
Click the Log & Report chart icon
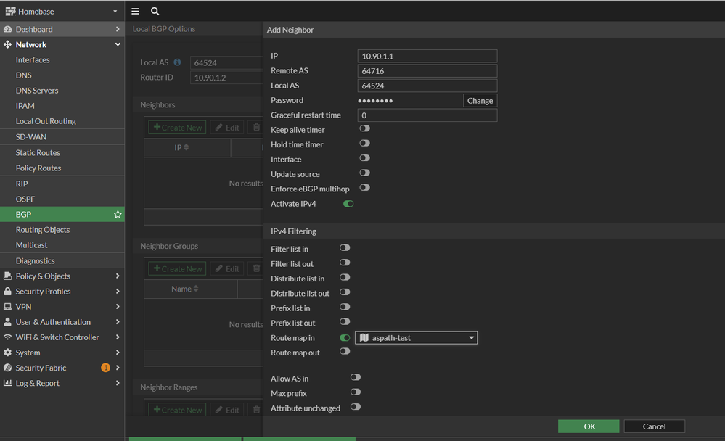pos(8,383)
